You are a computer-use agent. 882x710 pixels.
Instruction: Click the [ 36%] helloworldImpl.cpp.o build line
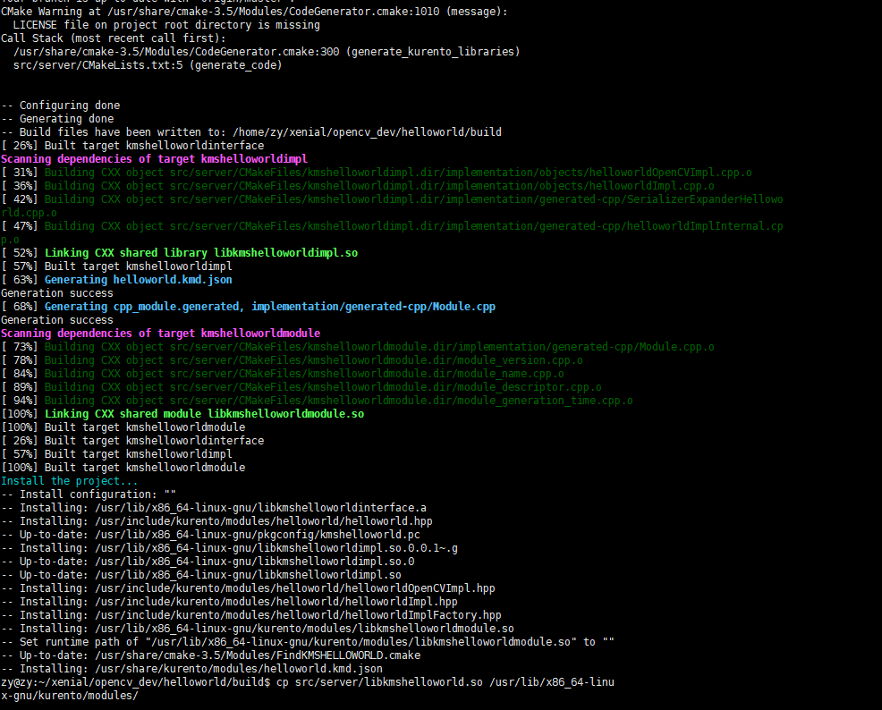(x=358, y=186)
